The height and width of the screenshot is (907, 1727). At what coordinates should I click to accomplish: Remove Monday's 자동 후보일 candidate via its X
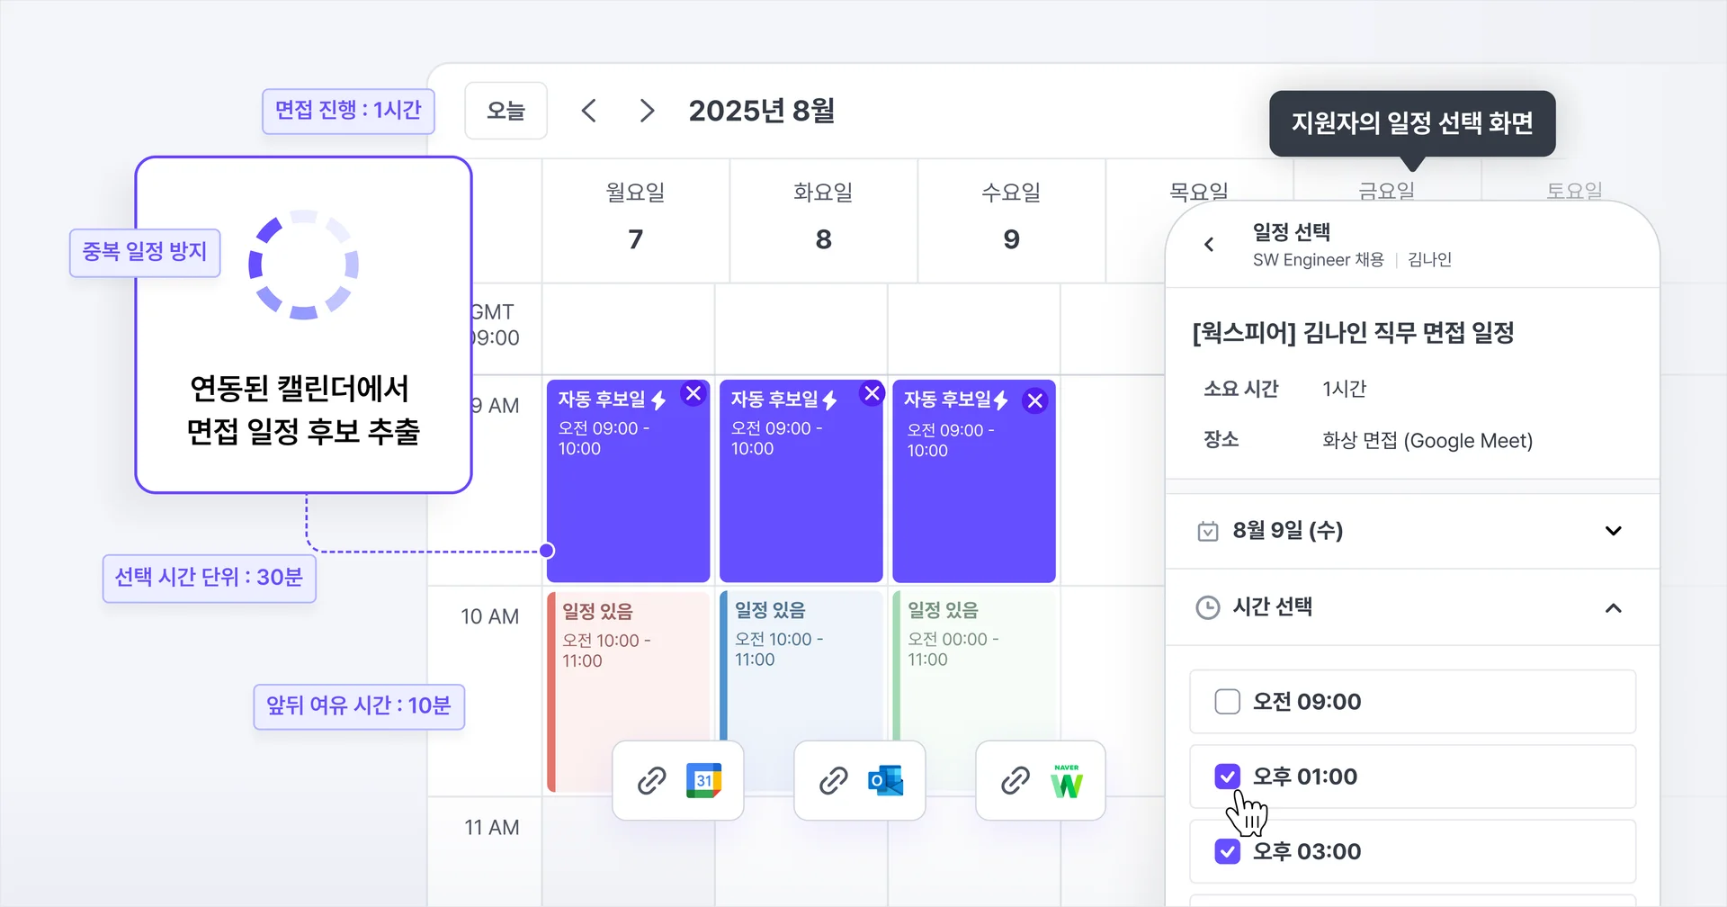(x=693, y=393)
